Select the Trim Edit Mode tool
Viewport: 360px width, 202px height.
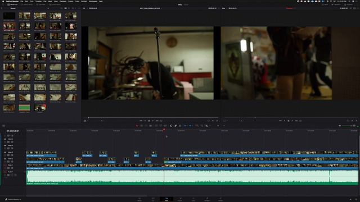[141, 126]
